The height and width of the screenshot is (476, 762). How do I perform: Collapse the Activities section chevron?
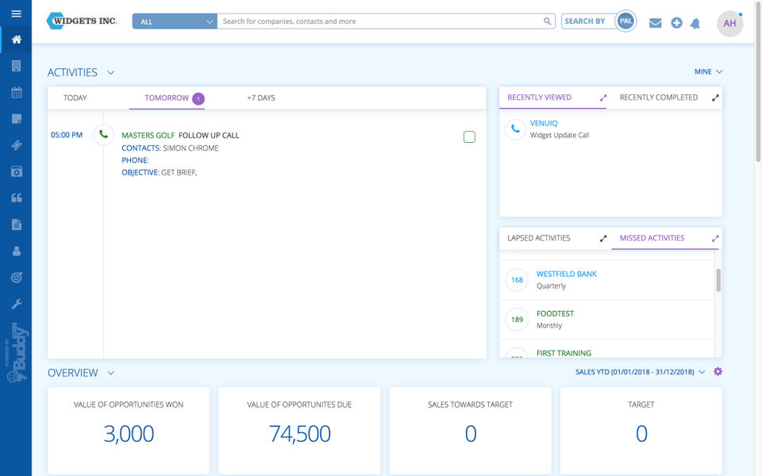[x=111, y=73]
